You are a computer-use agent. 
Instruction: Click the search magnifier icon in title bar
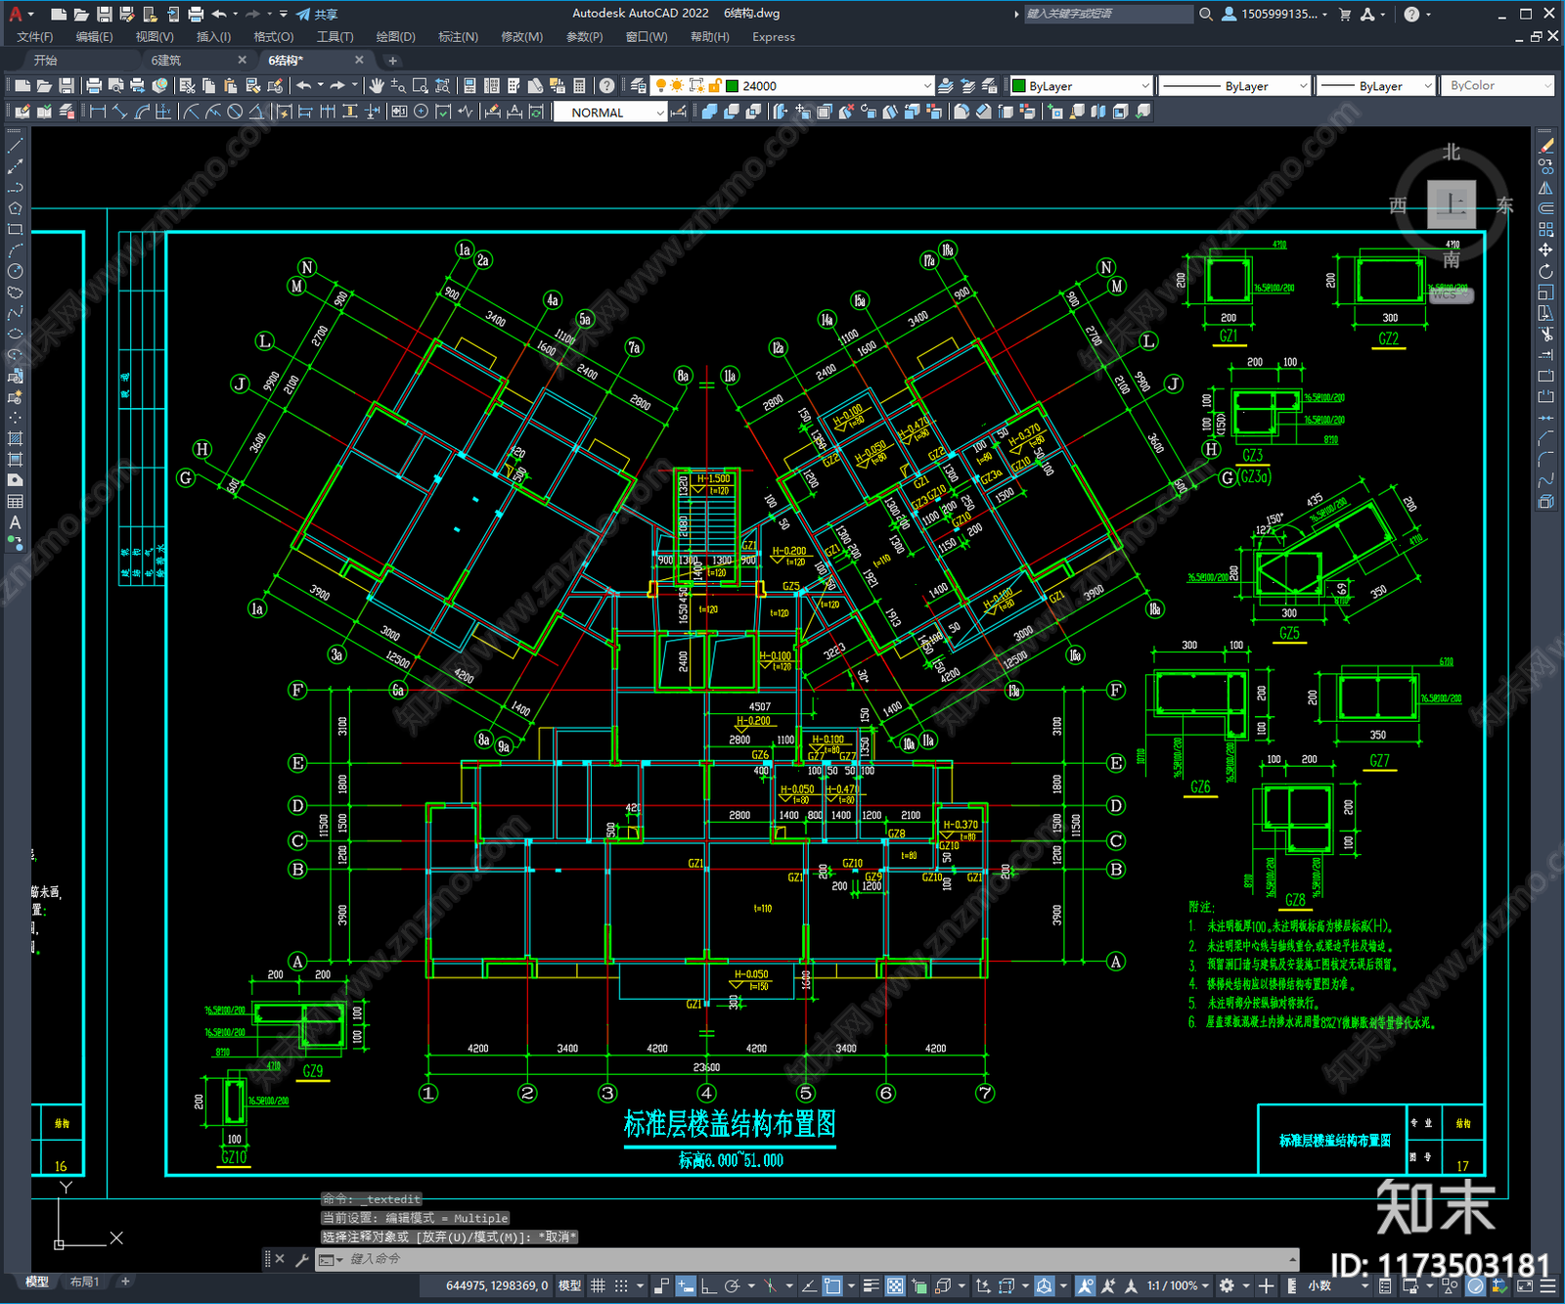pos(1206,14)
